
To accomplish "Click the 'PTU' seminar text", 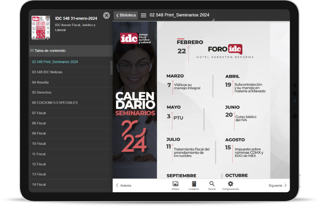I will tap(178, 118).
